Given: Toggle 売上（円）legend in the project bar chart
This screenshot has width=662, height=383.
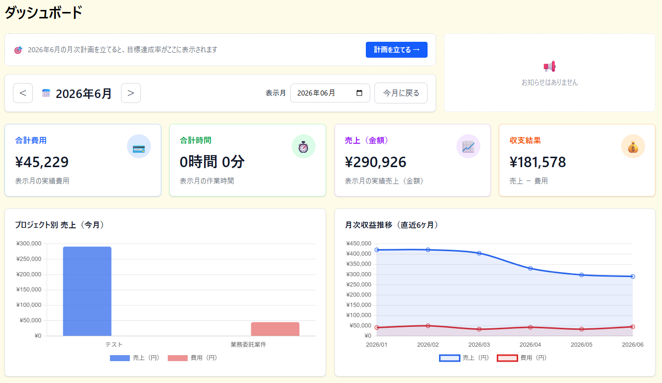Looking at the screenshot, I should click(135, 358).
